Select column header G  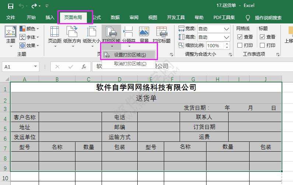click(x=193, y=79)
